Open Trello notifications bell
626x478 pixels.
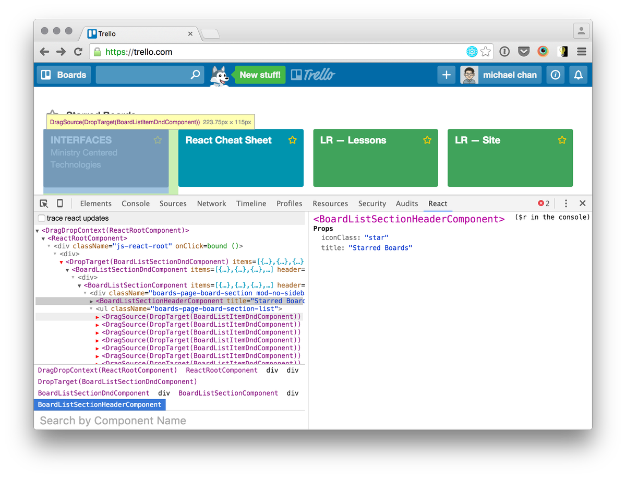[578, 75]
